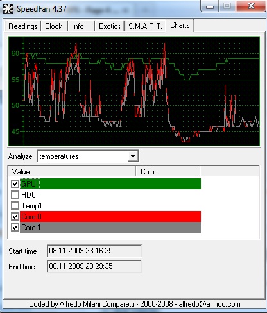Open the Clock tab
Image resolution: width=267 pixels, height=313 pixels.
point(54,26)
